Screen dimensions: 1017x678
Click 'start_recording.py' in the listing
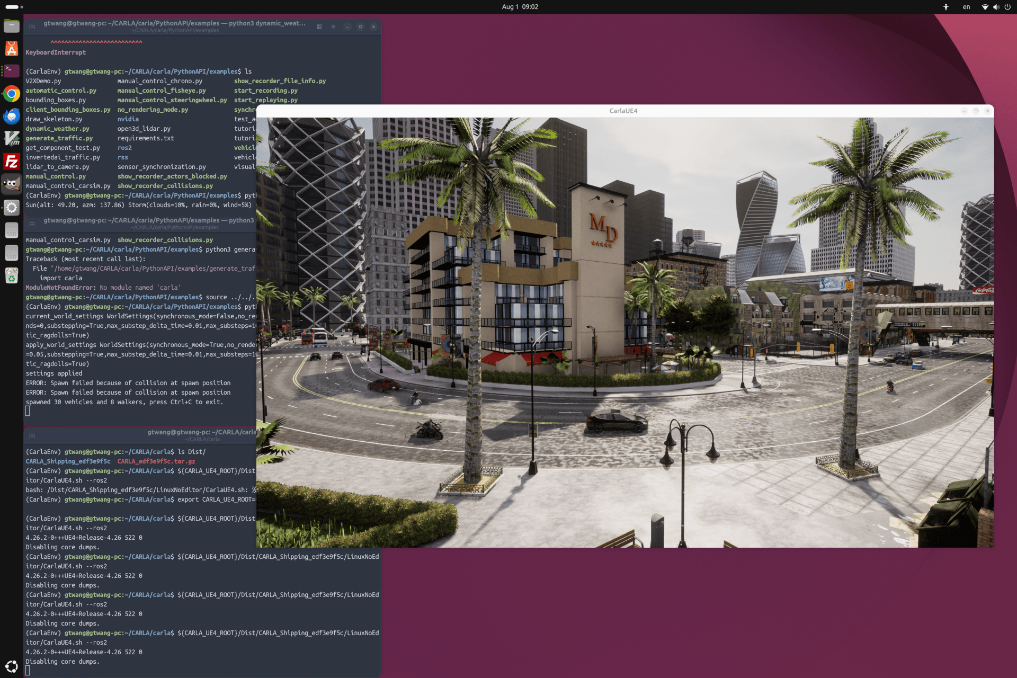pyautogui.click(x=266, y=91)
